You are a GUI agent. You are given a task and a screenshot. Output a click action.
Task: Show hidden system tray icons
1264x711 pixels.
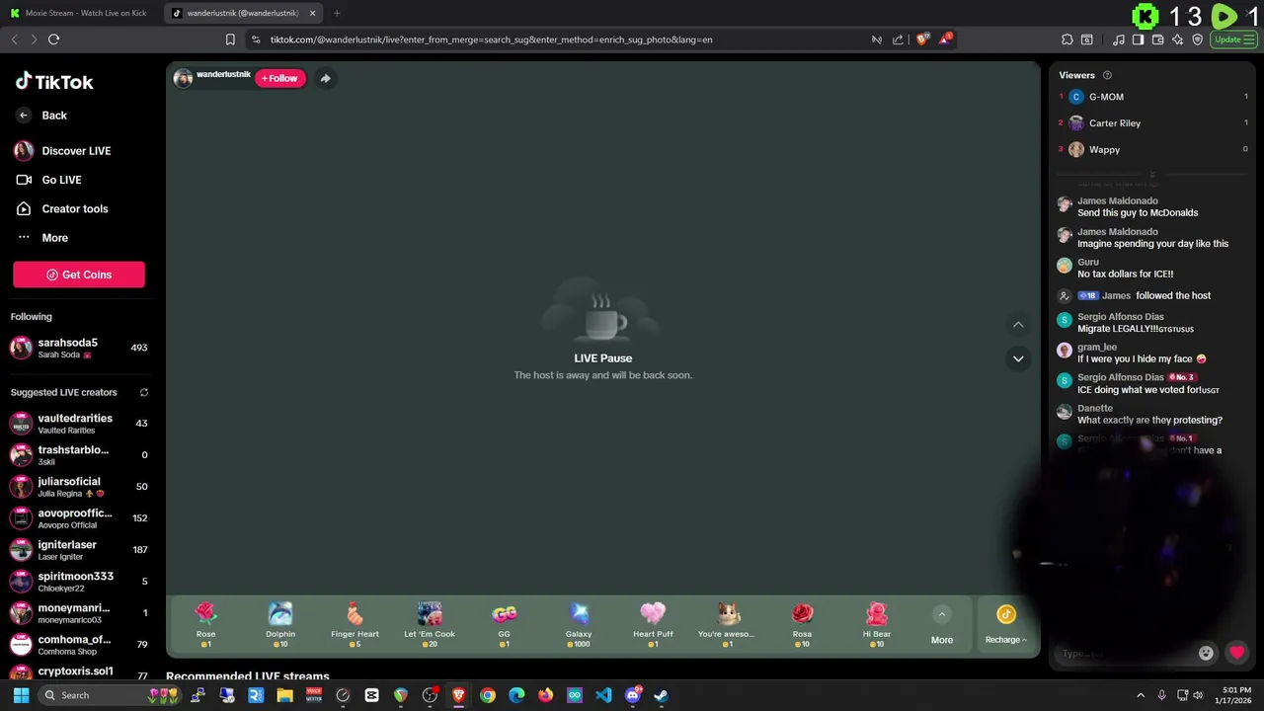pos(1141,695)
